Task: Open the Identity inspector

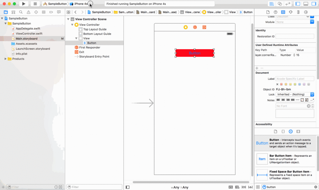Action: click(x=283, y=12)
